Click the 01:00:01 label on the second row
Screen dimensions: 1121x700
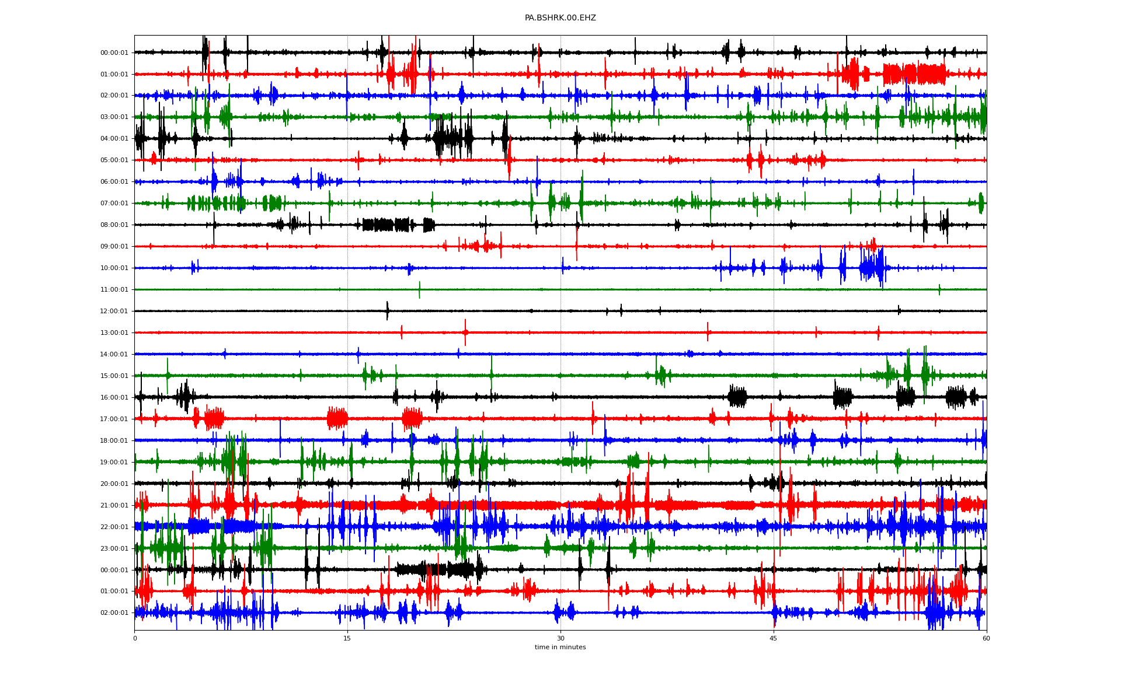[x=114, y=75]
